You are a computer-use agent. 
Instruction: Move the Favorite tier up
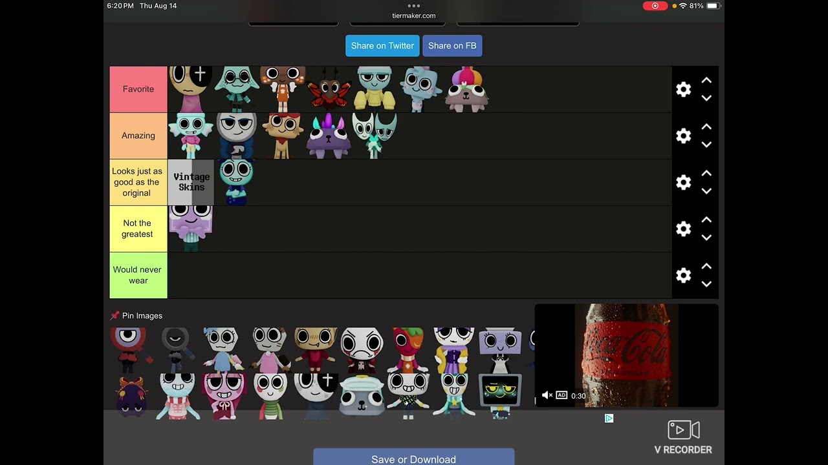coord(706,80)
